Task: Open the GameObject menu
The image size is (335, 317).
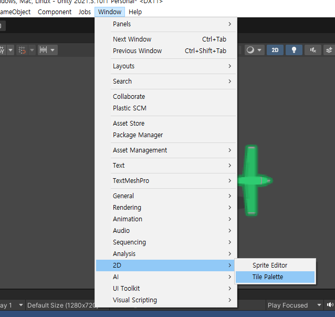Action: click(15, 12)
